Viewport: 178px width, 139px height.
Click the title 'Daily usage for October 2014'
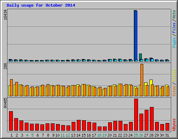click(x=41, y=5)
